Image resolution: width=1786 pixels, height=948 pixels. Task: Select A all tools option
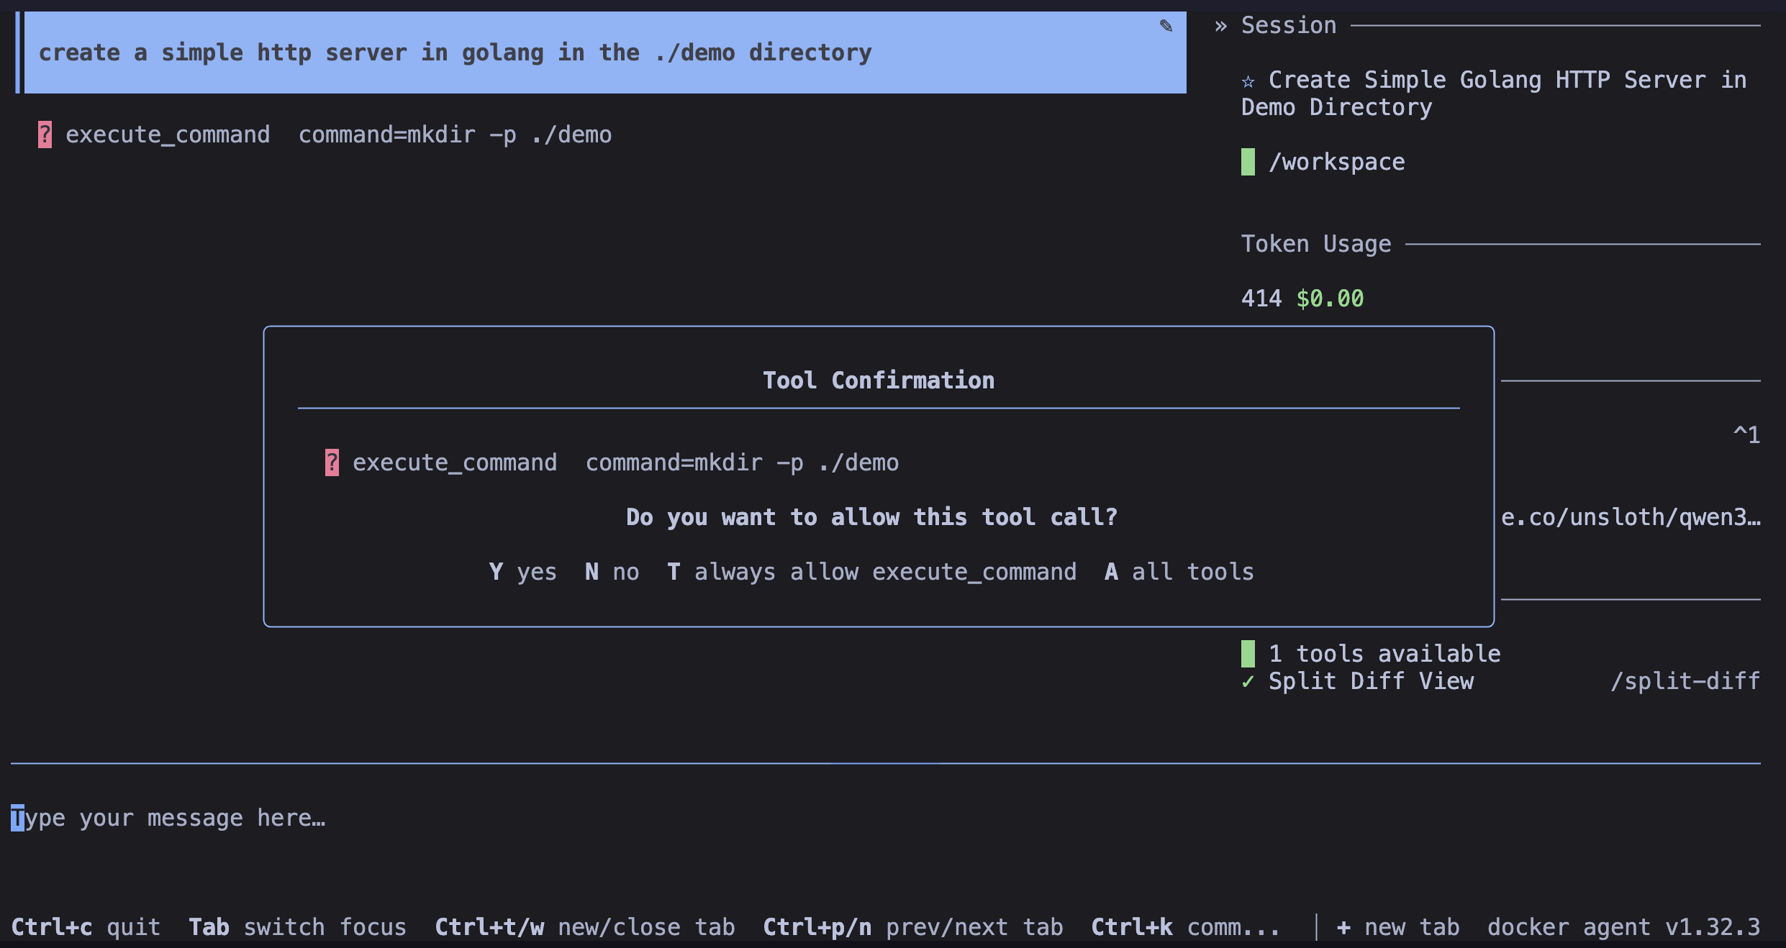click(x=1179, y=572)
